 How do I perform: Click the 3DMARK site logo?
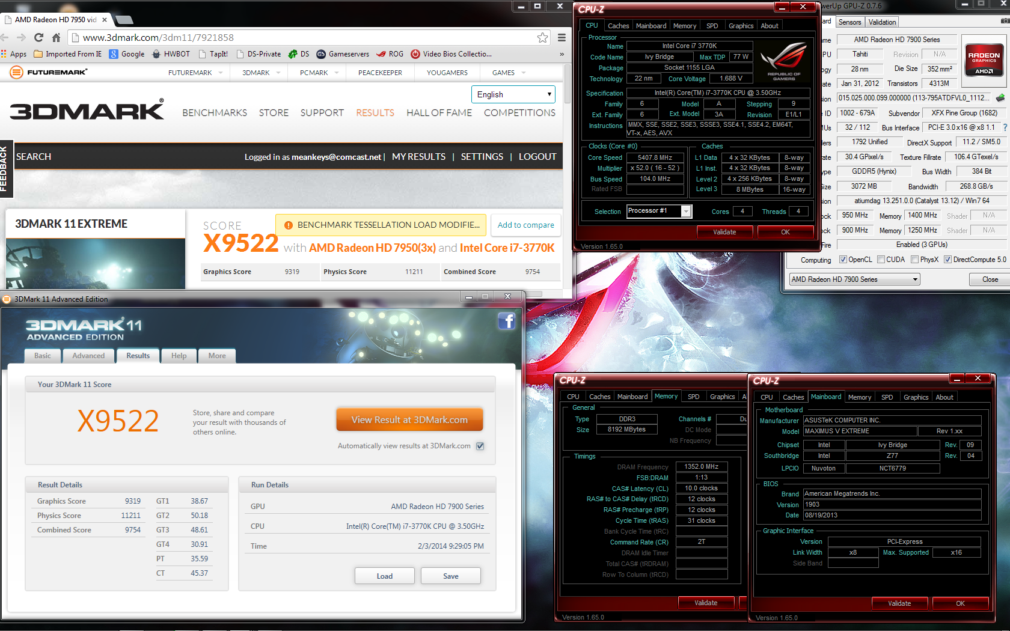tap(87, 110)
